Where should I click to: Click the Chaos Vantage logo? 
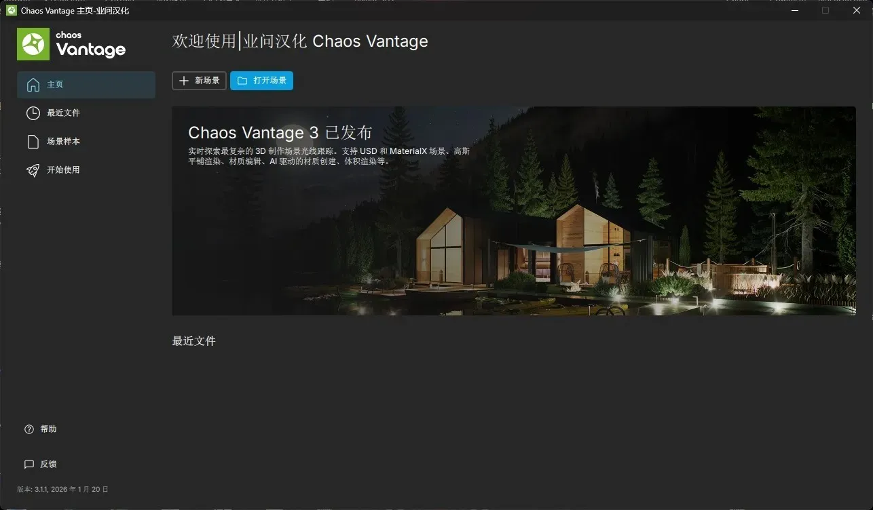click(71, 44)
